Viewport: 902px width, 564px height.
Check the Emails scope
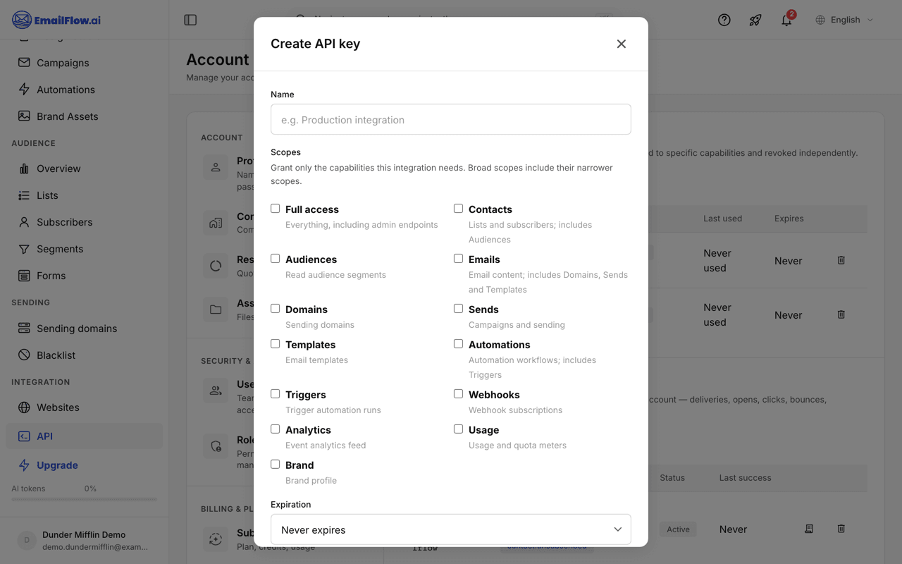[459, 259]
